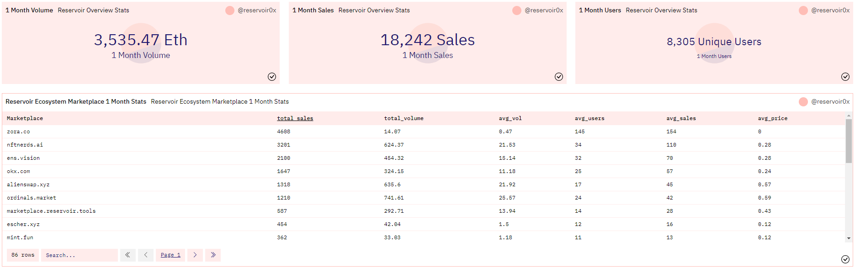Open reservoir0x avatar on 1 Month Sales card

517,11
